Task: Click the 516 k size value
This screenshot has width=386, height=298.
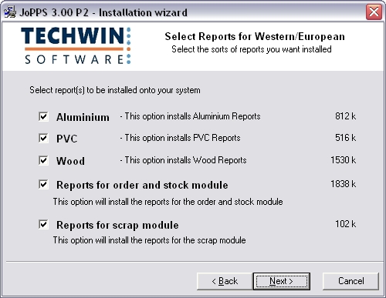Action: (x=346, y=138)
